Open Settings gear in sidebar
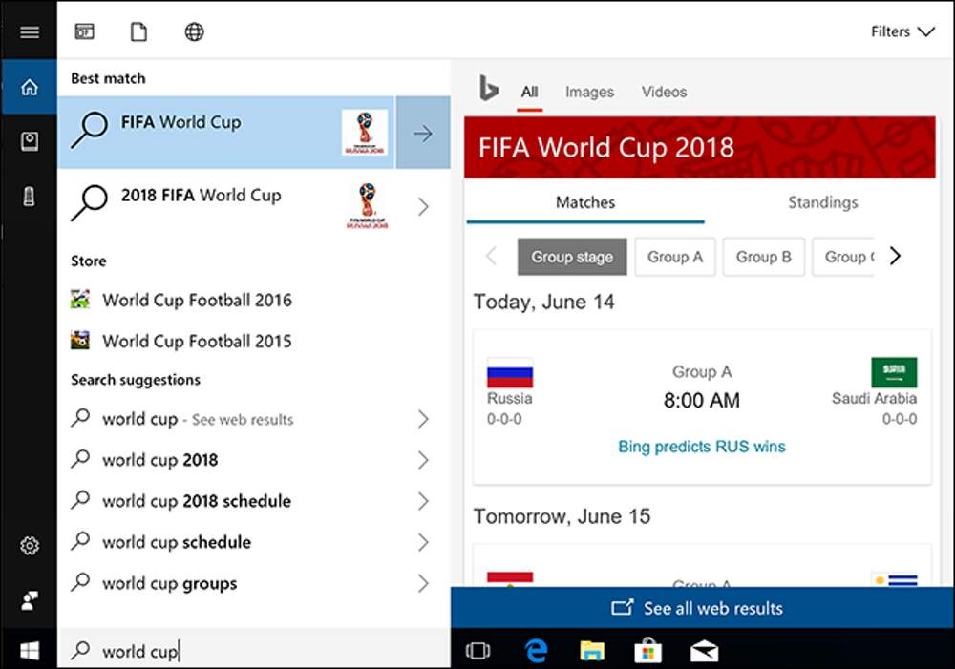This screenshot has height=669, width=955. coord(29,546)
